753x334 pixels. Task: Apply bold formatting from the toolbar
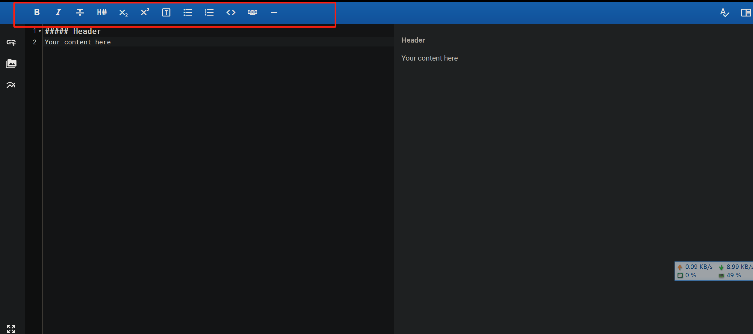37,12
